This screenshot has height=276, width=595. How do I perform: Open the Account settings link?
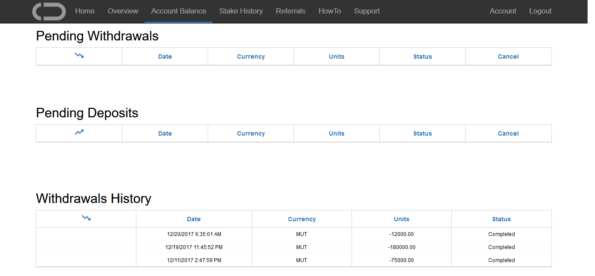point(503,11)
